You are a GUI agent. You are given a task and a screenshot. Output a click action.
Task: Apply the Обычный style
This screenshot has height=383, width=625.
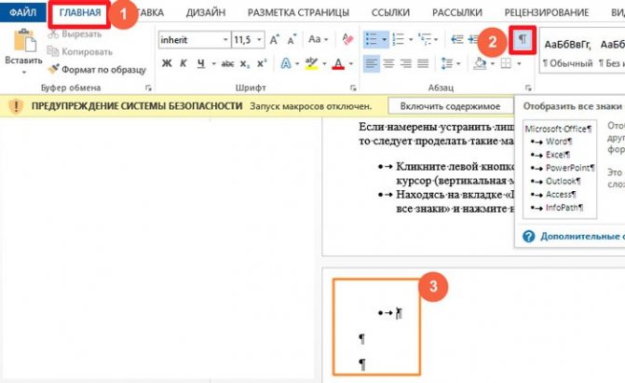[x=567, y=51]
